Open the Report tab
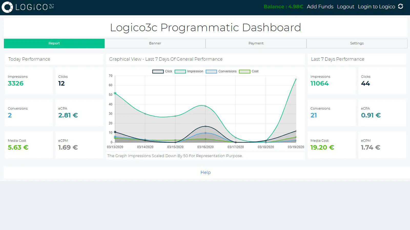Image resolution: width=410 pixels, height=230 pixels. click(x=54, y=43)
